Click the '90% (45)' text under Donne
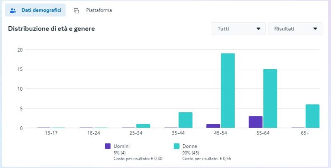This screenshot has height=168, width=331. point(190,153)
